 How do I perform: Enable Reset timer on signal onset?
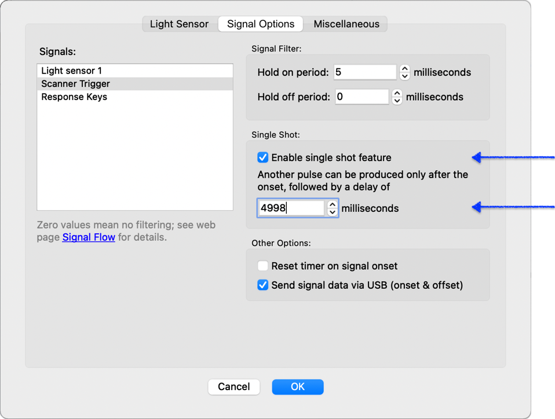(x=263, y=266)
